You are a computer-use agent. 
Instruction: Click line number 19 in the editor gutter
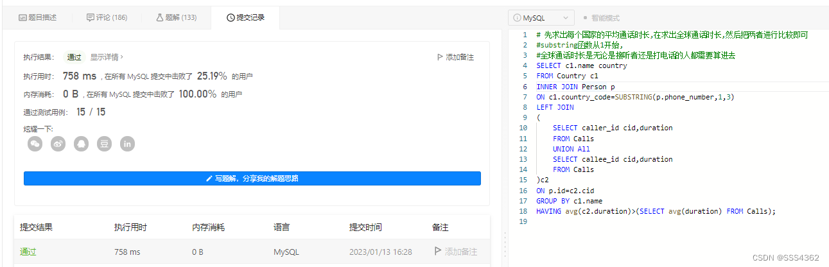523,221
